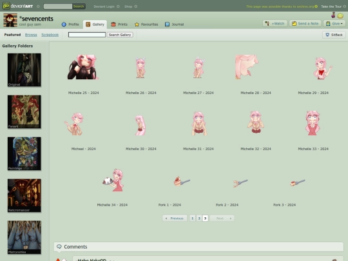Switch to the Favourites tab
Image resolution: width=348 pixels, height=261 pixels.
[146, 24]
